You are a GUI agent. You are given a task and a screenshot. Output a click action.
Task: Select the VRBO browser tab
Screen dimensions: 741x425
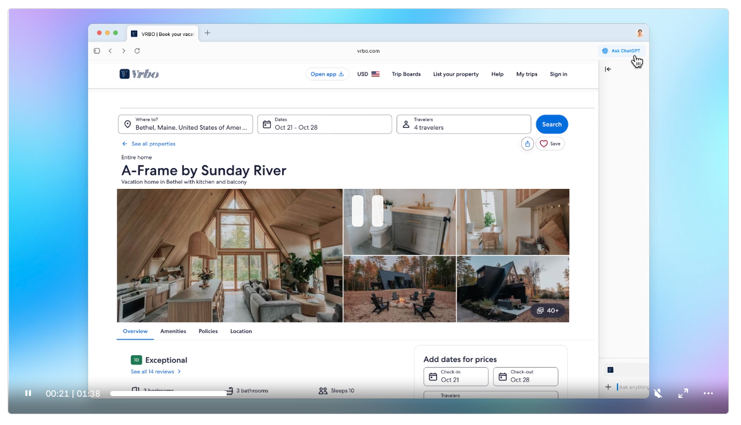pyautogui.click(x=162, y=34)
